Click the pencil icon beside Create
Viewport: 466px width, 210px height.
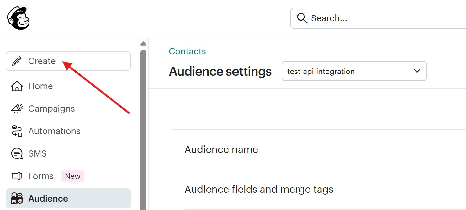coord(17,61)
